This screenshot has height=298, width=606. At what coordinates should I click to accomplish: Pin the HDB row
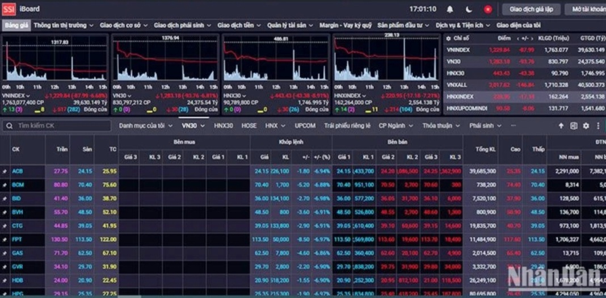click(5, 280)
